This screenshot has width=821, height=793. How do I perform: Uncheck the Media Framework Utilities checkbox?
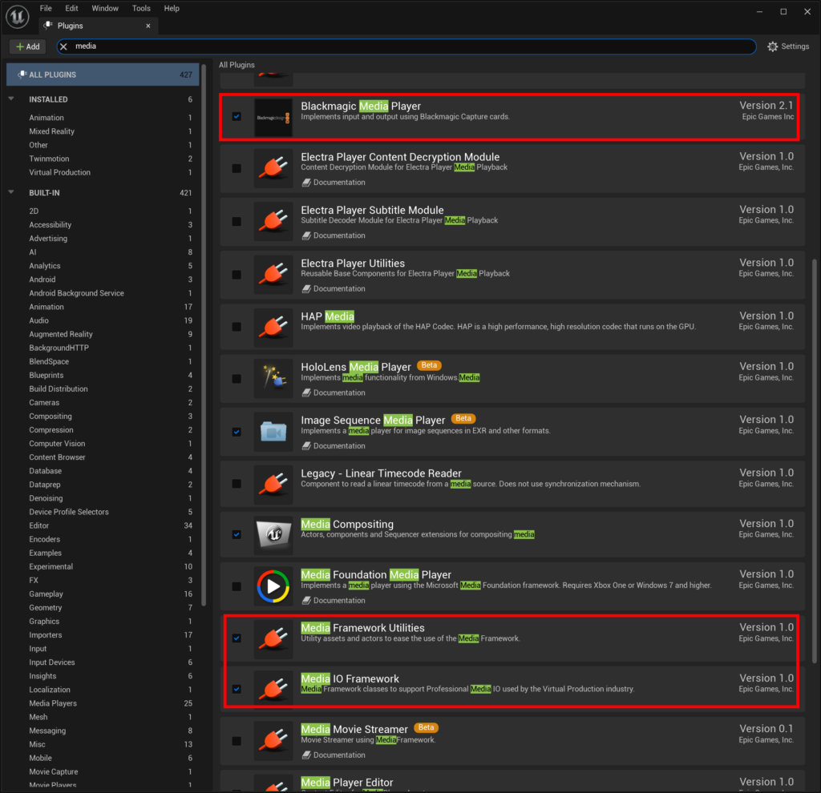tap(237, 638)
